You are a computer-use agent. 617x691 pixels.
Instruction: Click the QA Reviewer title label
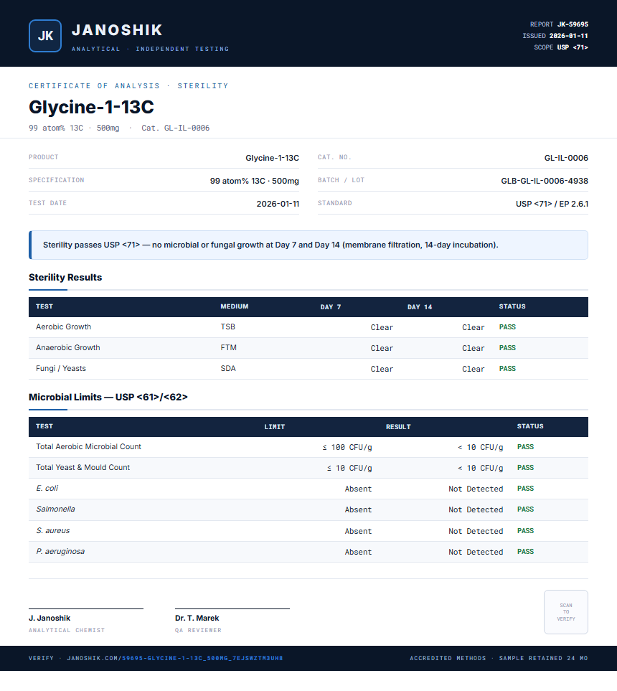coord(198,630)
